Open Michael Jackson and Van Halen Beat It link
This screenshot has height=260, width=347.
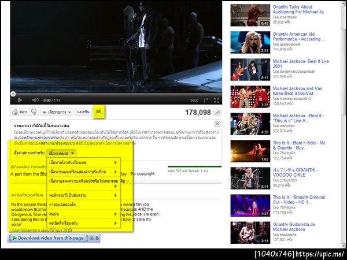[x=297, y=91]
